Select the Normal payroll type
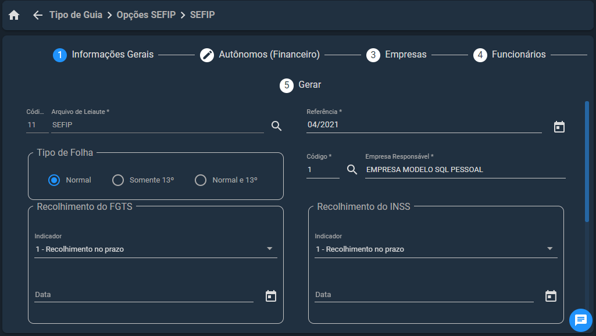The height and width of the screenshot is (336, 596). pos(54,180)
